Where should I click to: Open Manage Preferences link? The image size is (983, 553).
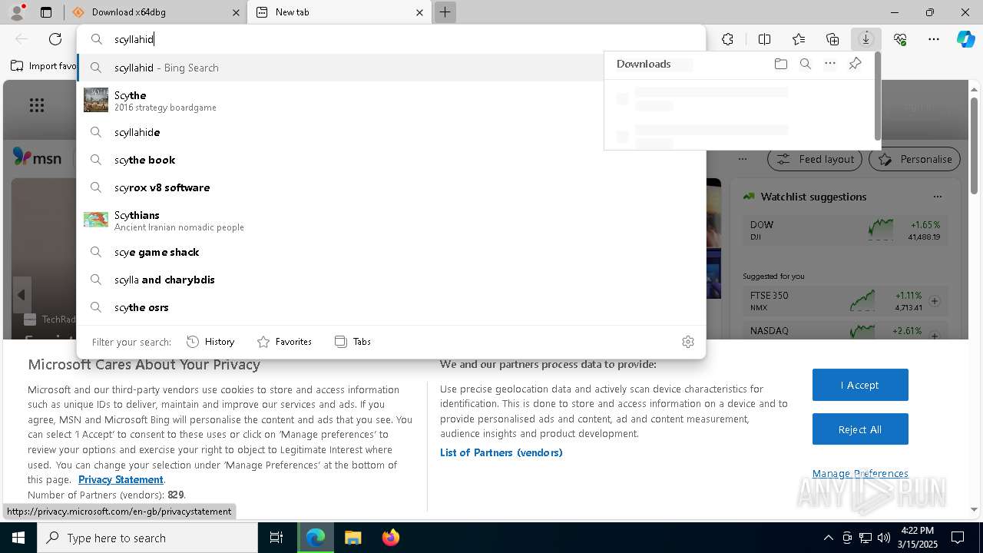click(860, 473)
